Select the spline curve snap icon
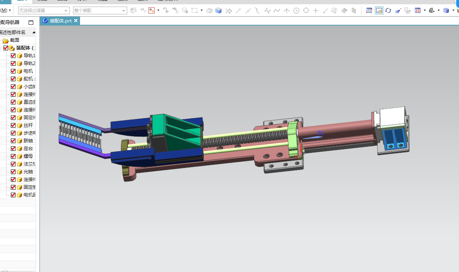The height and width of the screenshot is (272, 459). [276, 10]
